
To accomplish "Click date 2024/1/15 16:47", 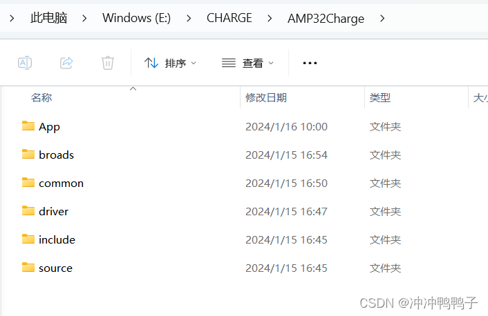I will pyautogui.click(x=286, y=212).
